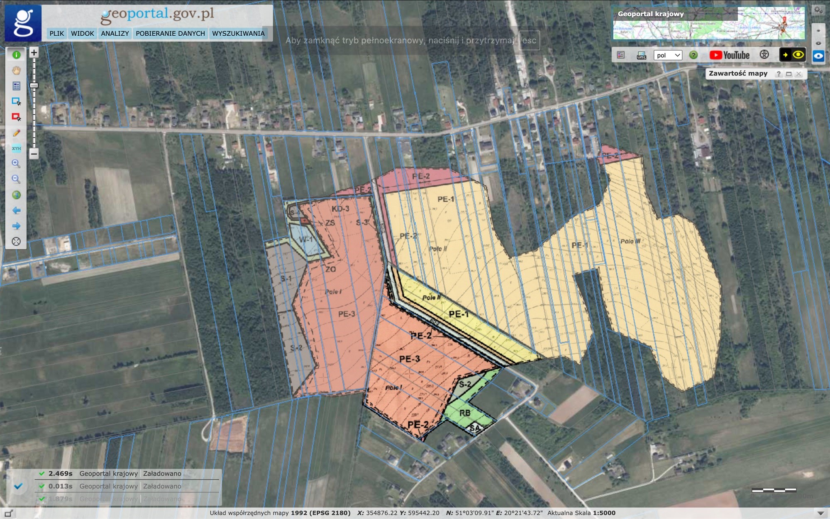Image resolution: width=830 pixels, height=519 pixels.
Task: Toggle the checkmark in loading status panel
Action: pos(18,486)
